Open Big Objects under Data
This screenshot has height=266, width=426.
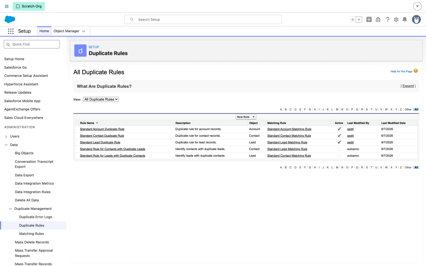click(x=24, y=153)
